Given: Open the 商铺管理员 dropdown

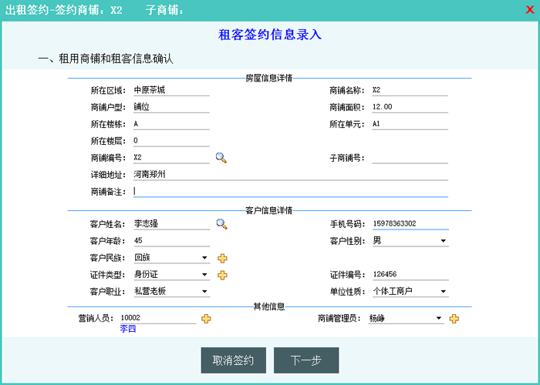Looking at the screenshot, I should [x=439, y=318].
